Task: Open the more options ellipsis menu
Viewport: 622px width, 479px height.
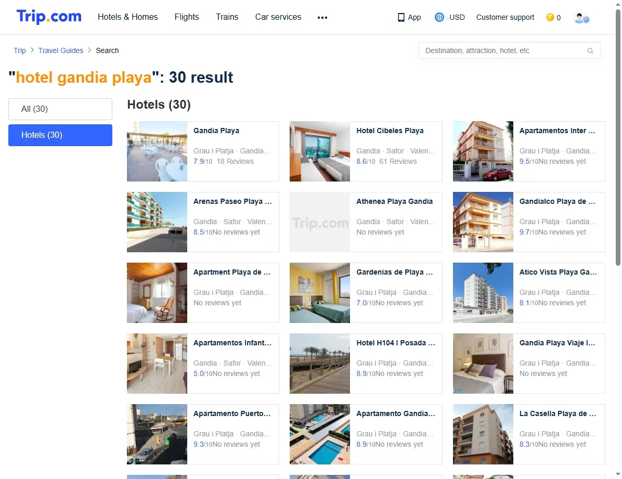Action: [322, 18]
